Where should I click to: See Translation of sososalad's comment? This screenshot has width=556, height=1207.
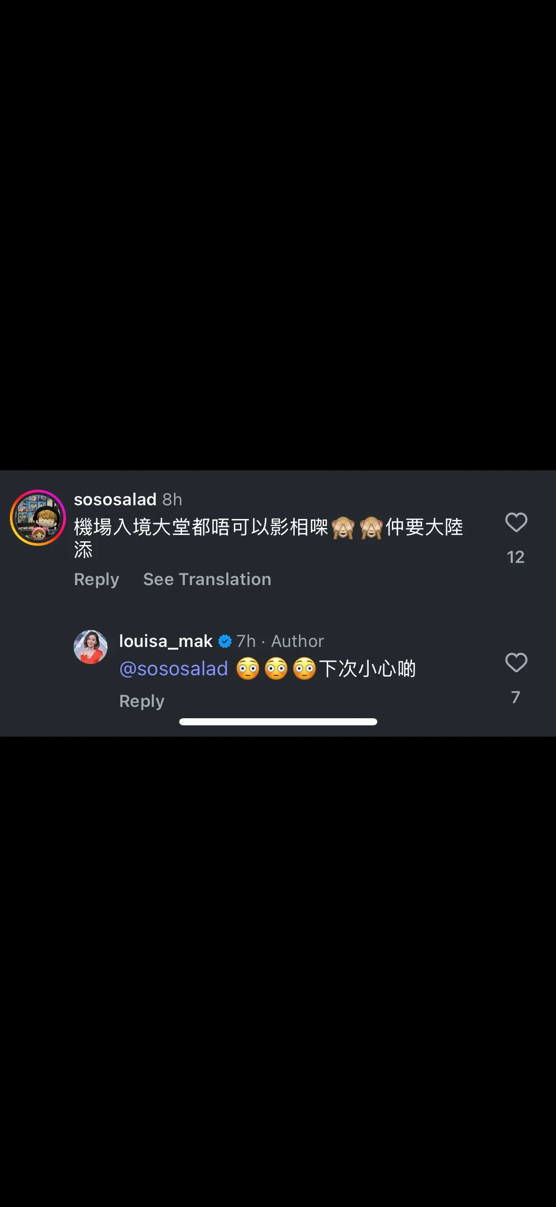tap(207, 579)
